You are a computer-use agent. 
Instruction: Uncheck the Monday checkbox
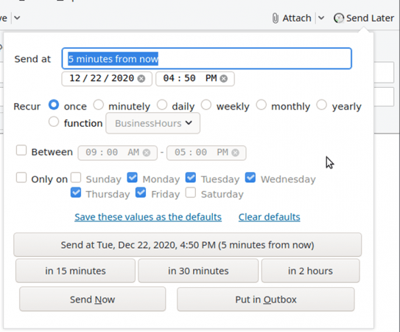(x=132, y=177)
